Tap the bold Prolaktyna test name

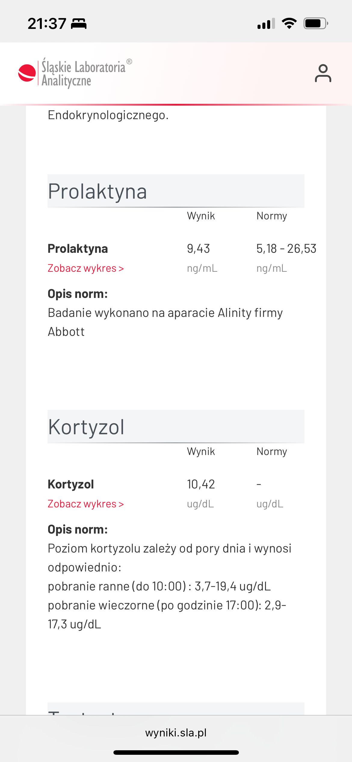78,249
